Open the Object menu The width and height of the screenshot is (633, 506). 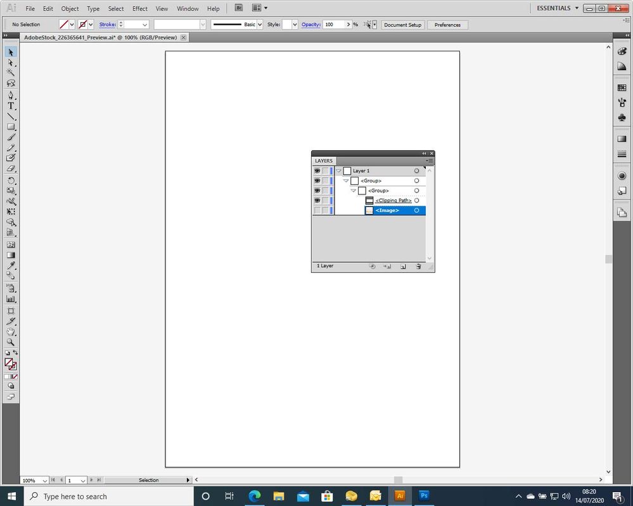tap(70, 8)
